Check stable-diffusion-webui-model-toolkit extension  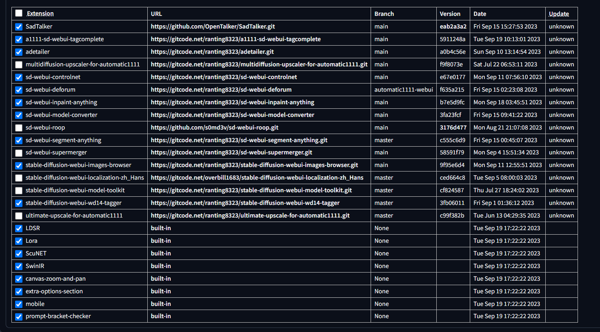coord(19,190)
